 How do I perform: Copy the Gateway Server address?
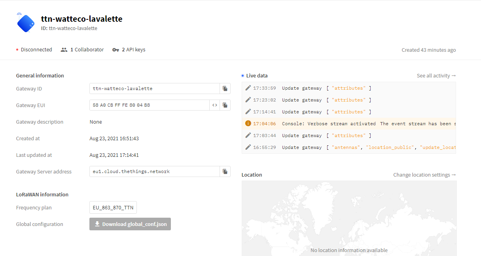click(x=225, y=171)
